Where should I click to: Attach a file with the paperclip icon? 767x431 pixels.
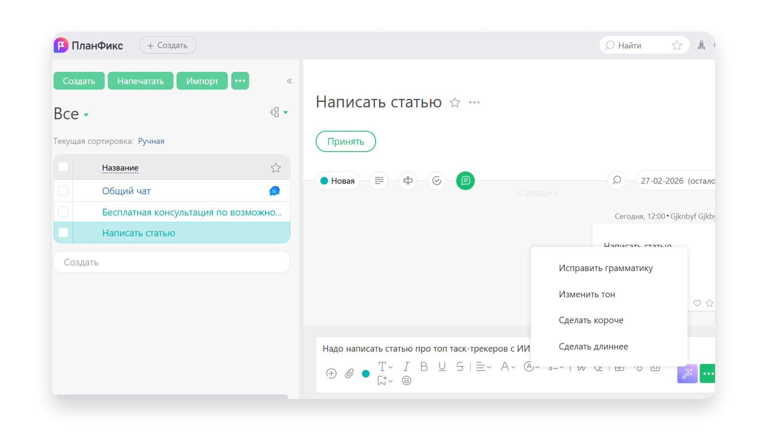coord(350,374)
